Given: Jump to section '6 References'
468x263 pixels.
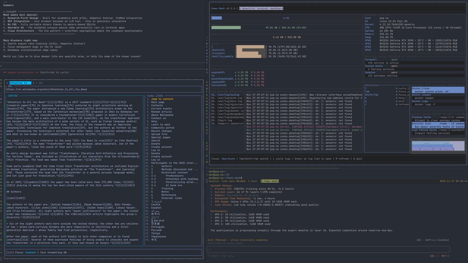Looking at the screenshot, I should (164, 195).
